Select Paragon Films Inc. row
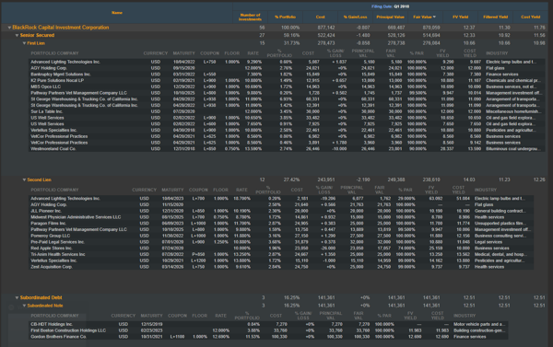The height and width of the screenshot is (347, 553). pyautogui.click(x=281, y=224)
